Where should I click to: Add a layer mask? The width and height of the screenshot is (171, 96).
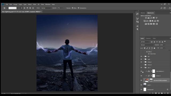[156, 93]
